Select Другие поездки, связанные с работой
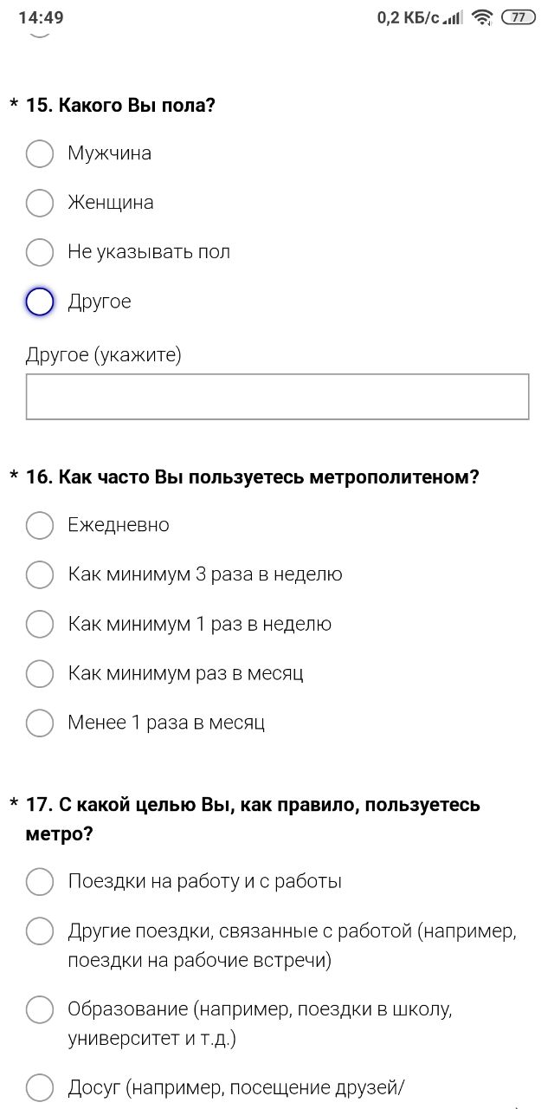 40,931
